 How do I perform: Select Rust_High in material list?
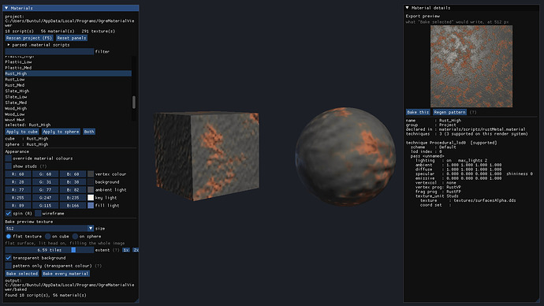tap(68, 73)
